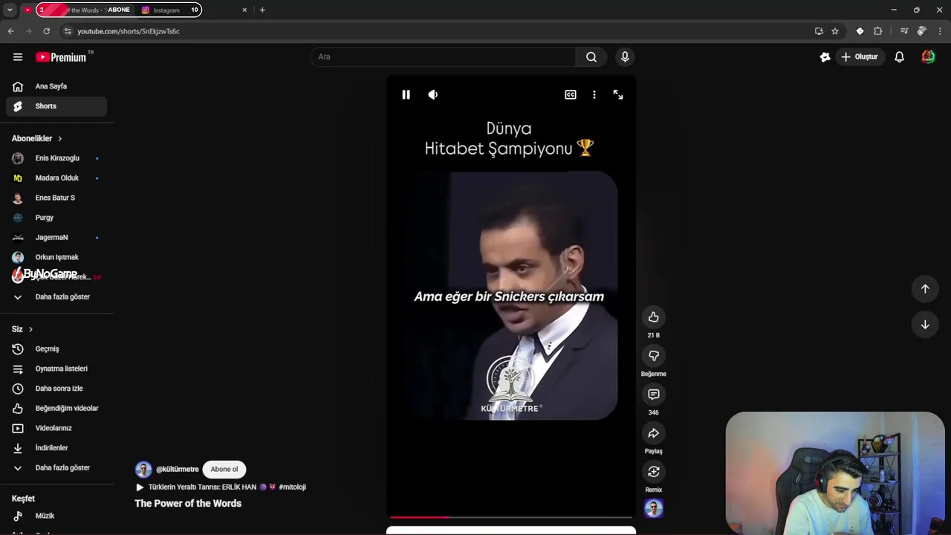Close the current browser tab
Image resolution: width=951 pixels, height=535 pixels.
244,10
